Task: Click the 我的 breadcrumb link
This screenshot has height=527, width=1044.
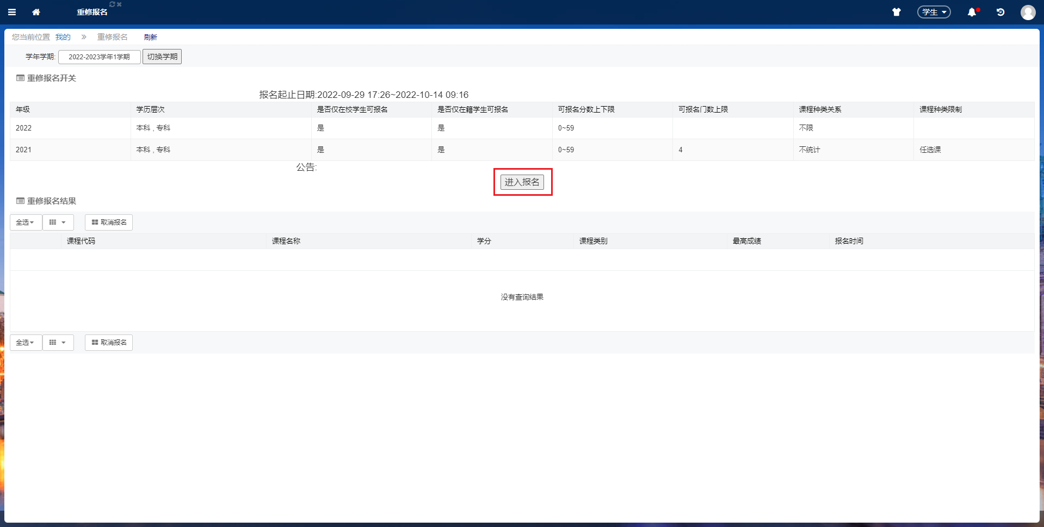Action: point(63,37)
